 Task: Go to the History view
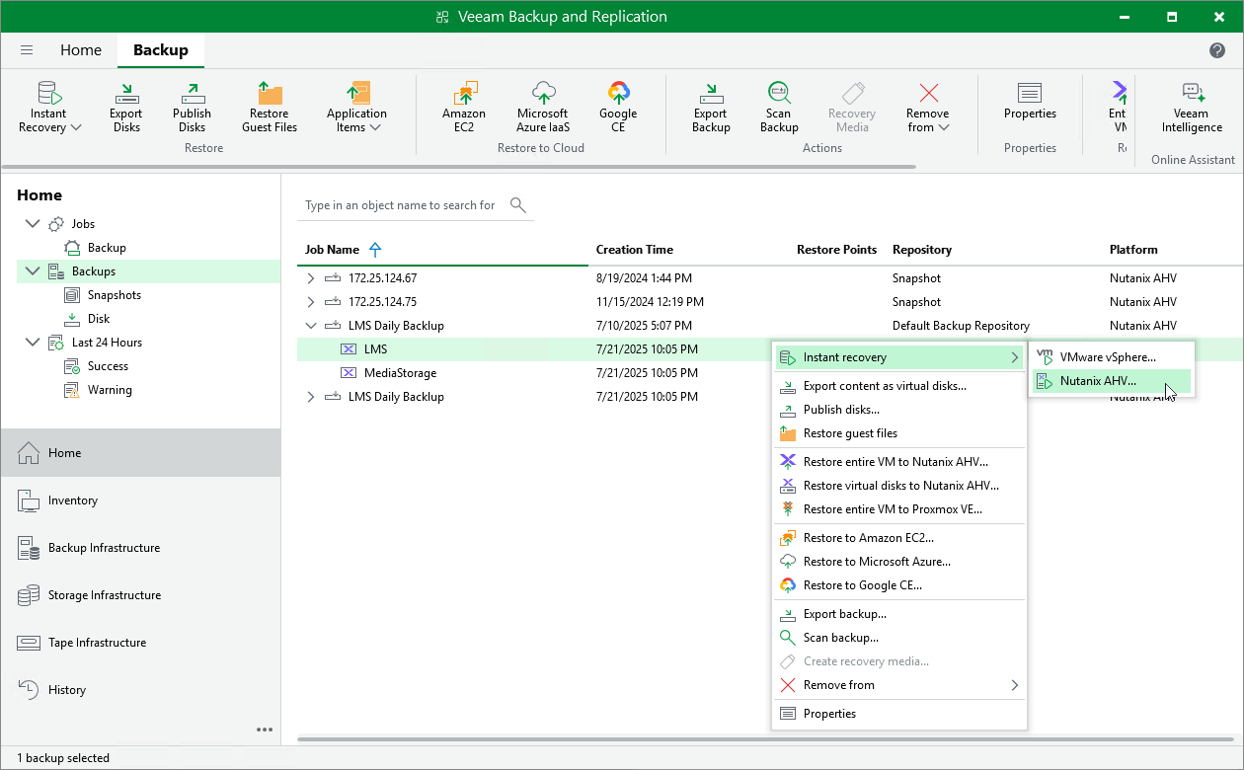pos(67,690)
